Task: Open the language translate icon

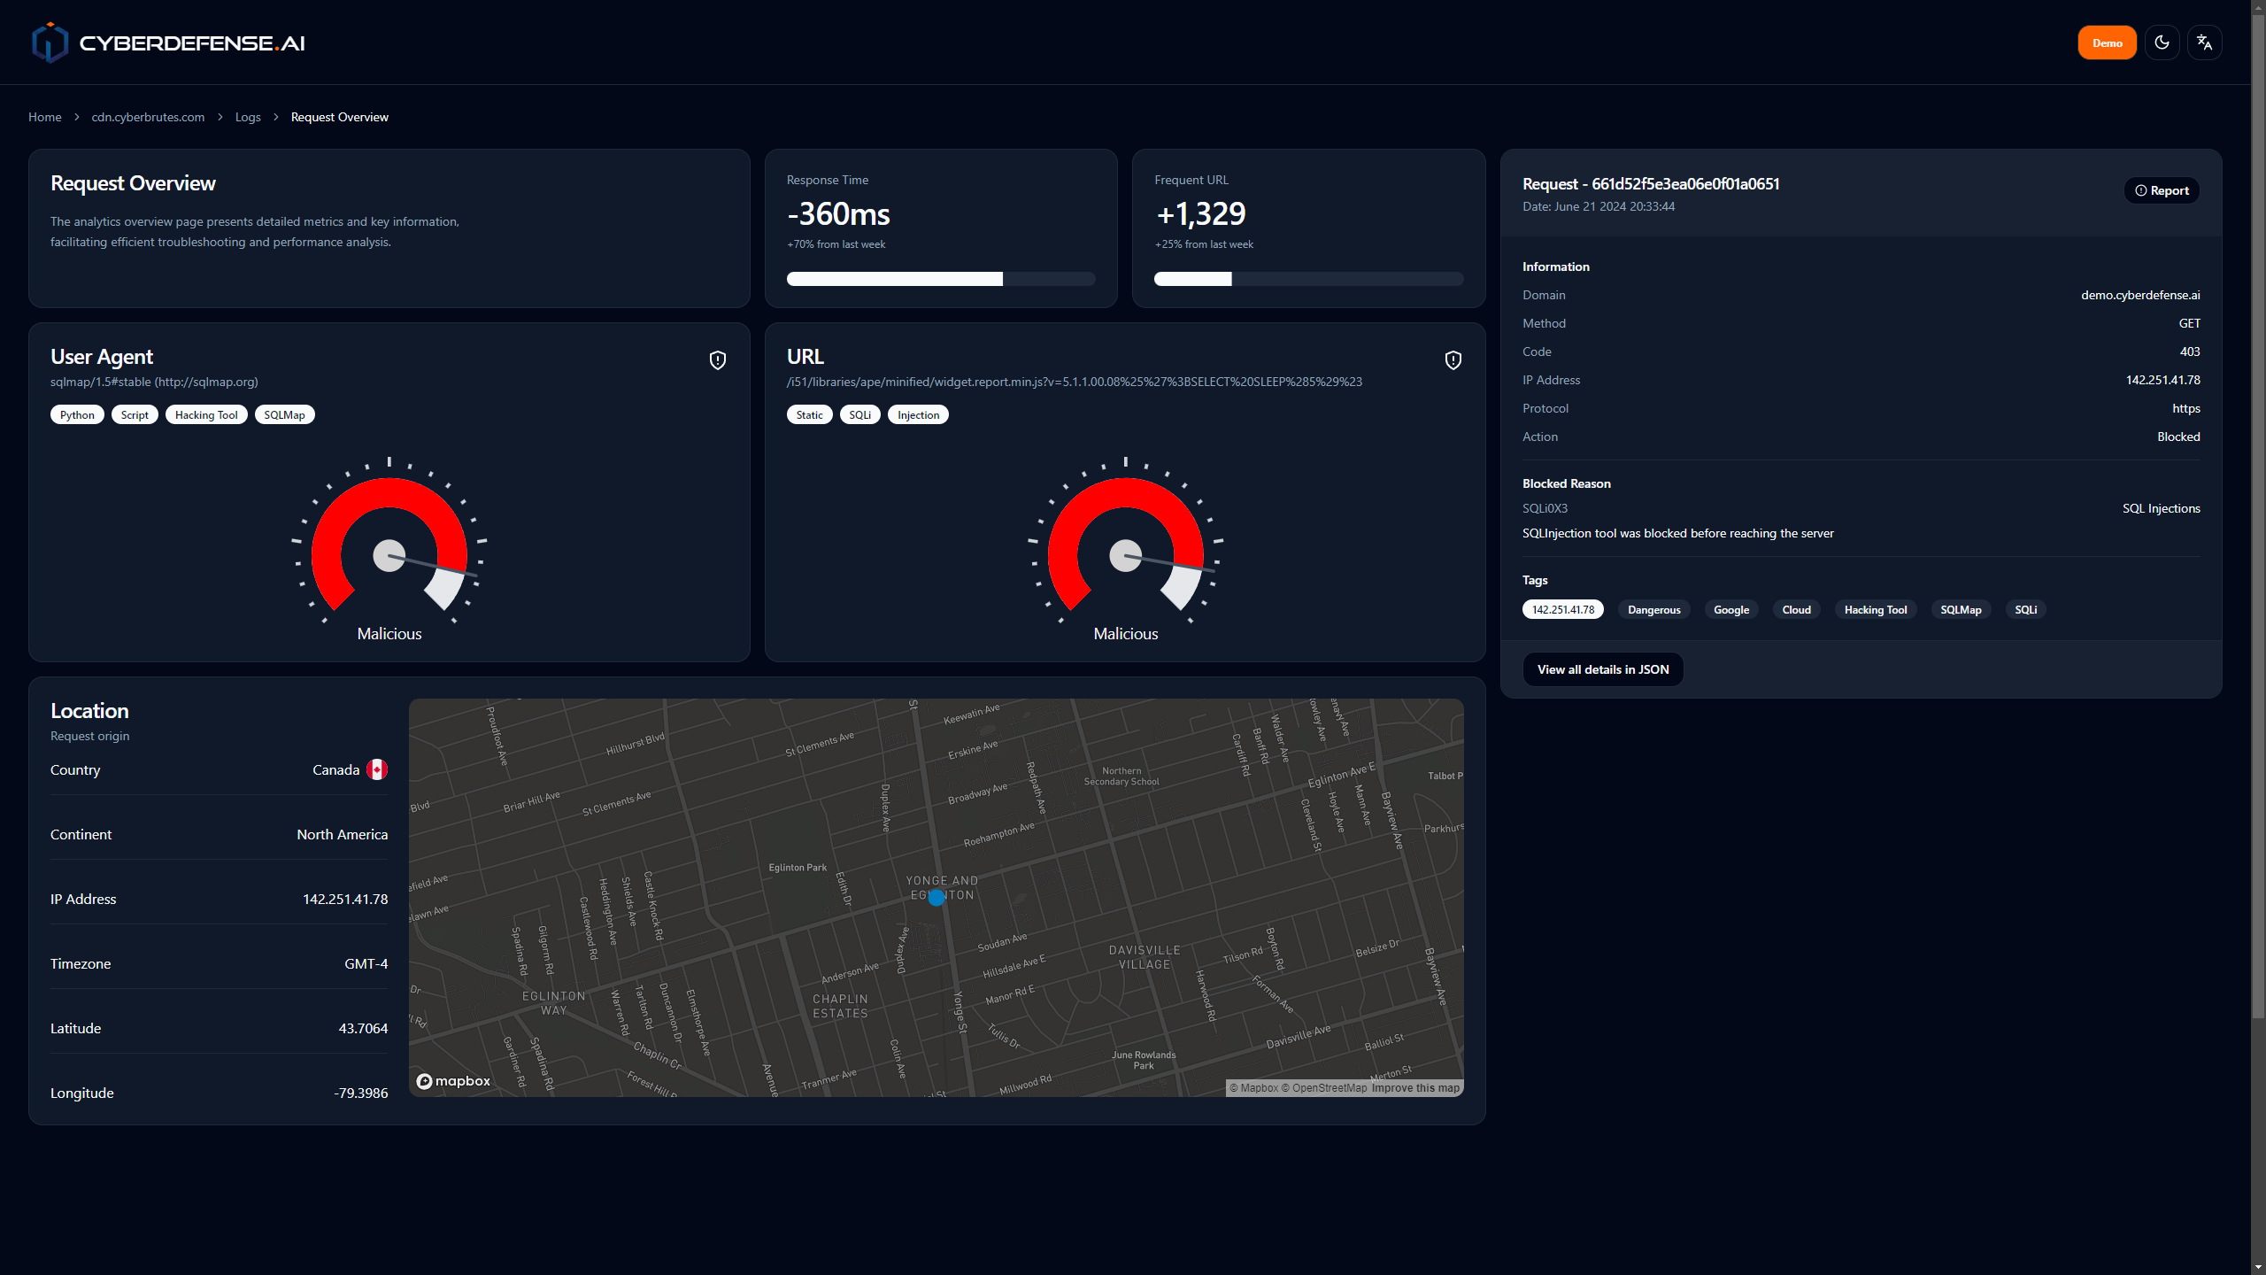Action: [x=2204, y=42]
